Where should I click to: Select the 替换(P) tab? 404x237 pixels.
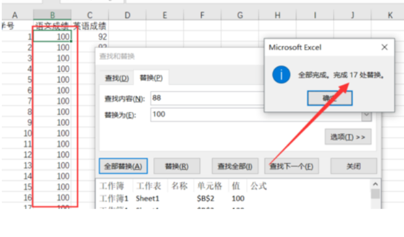[151, 78]
